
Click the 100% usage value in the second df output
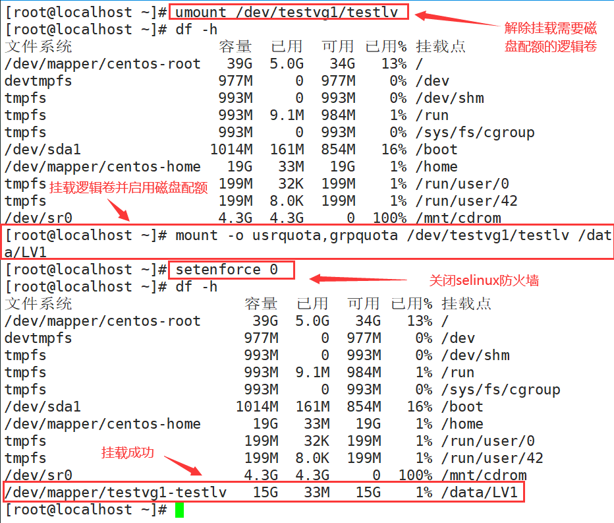point(416,475)
